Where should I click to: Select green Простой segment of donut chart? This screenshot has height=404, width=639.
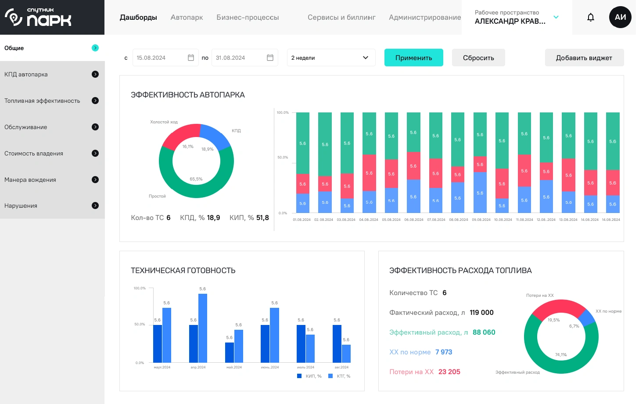196,192
